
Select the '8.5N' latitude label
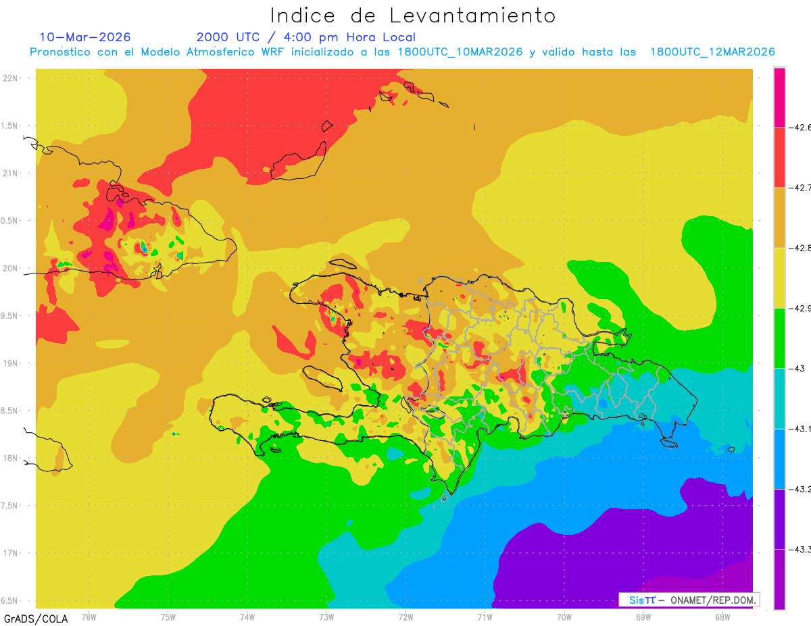click(9, 411)
